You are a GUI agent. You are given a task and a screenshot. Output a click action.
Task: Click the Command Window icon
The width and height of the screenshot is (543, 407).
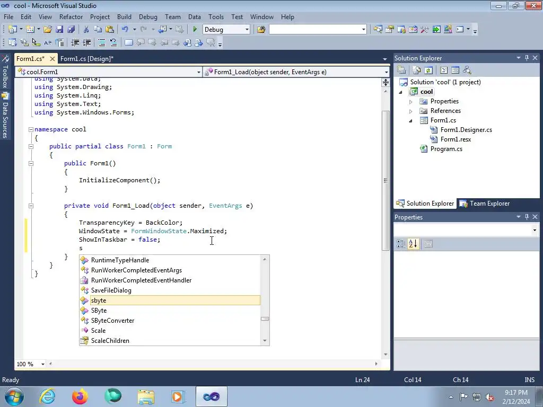tap(460, 30)
